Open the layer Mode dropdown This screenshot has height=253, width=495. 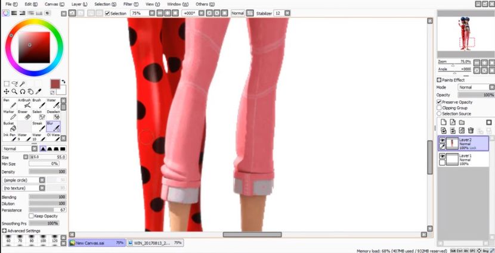tap(475, 87)
